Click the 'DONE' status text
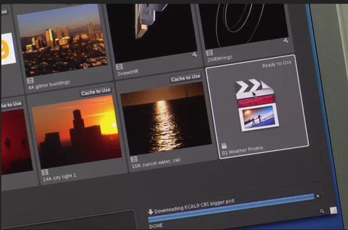348x230 pixels. (156, 226)
